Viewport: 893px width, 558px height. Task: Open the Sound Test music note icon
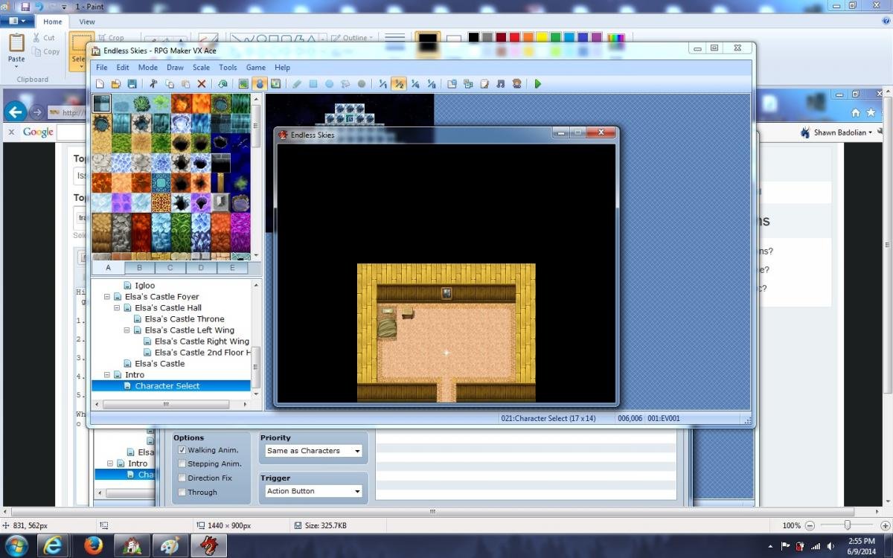501,84
